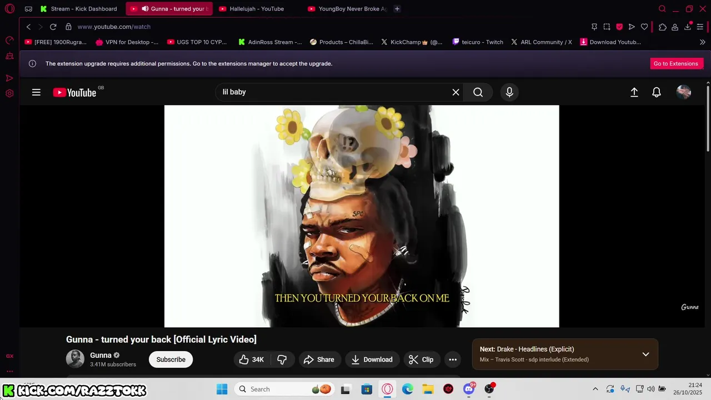Open VPN for Desktop bookmark

pyautogui.click(x=127, y=42)
